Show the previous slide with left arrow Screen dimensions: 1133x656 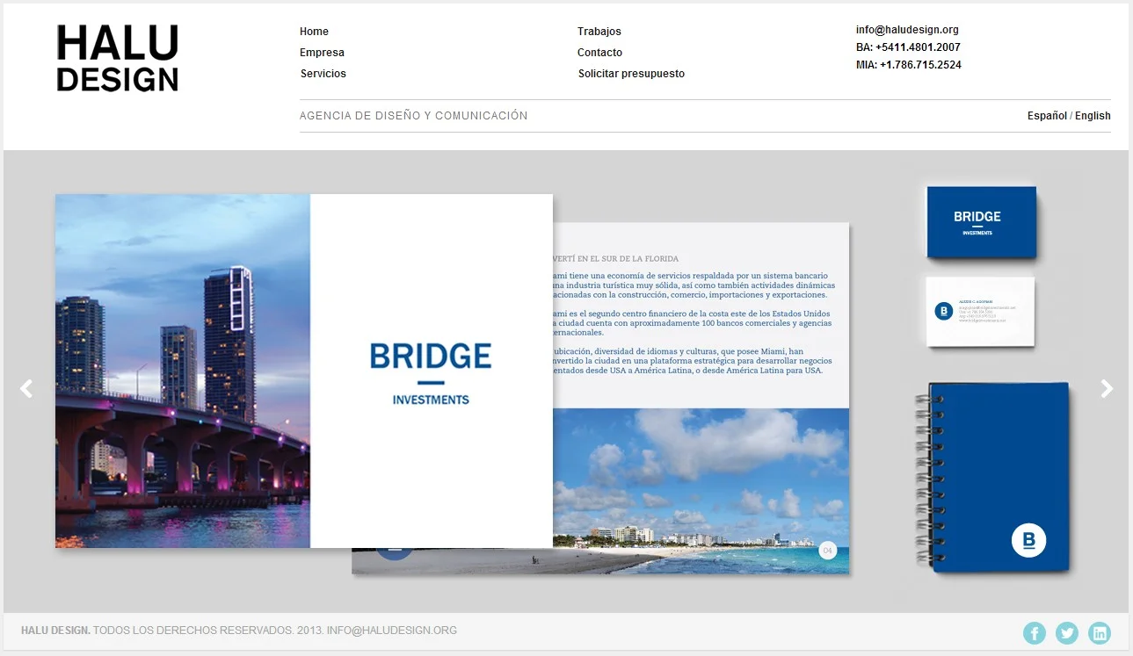pyautogui.click(x=26, y=388)
